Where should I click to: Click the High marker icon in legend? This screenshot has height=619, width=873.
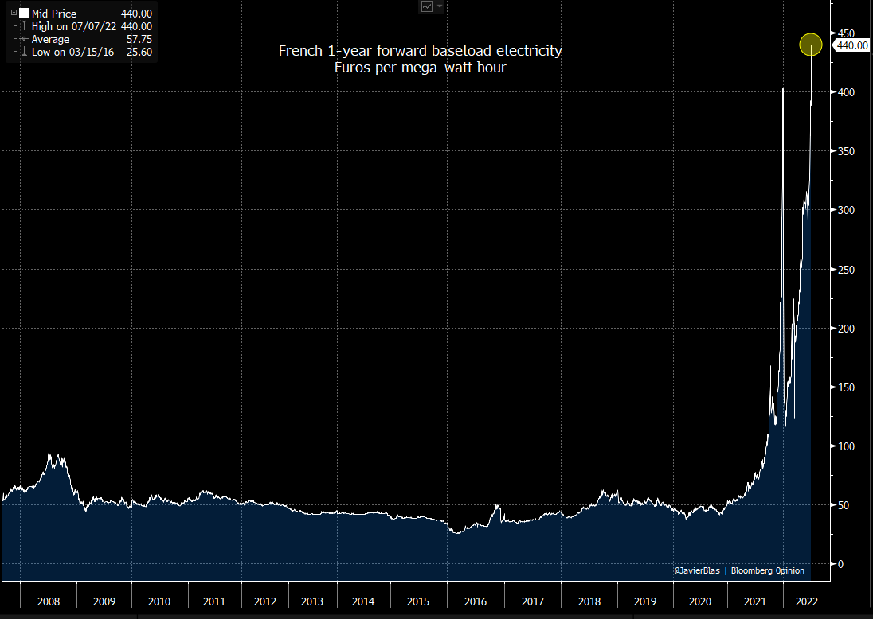[x=23, y=26]
